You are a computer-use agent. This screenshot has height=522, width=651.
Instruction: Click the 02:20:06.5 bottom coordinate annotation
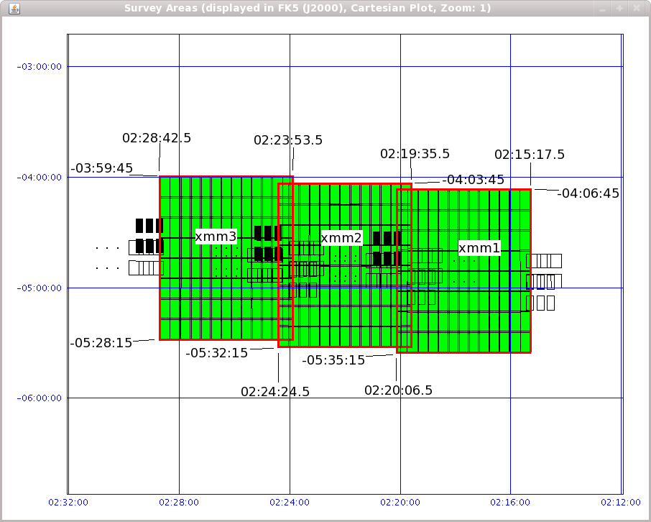point(398,390)
